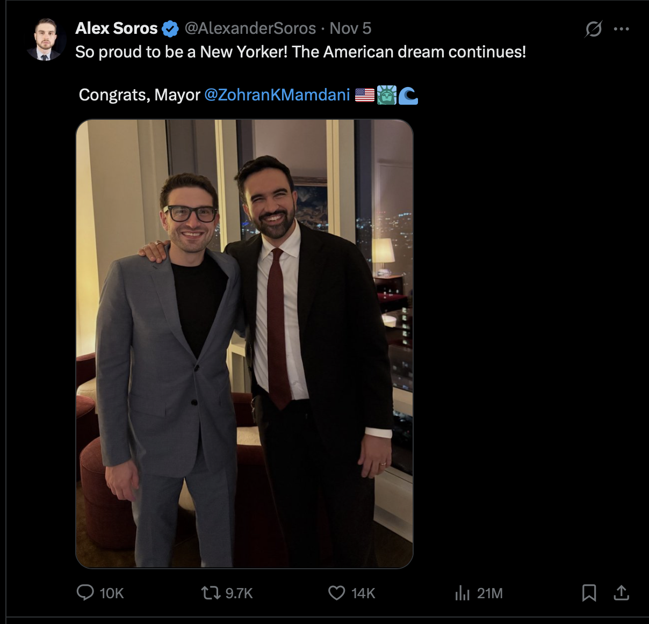The image size is (649, 624).
Task: Open the @AlexanderSoros handle link
Action: point(250,28)
